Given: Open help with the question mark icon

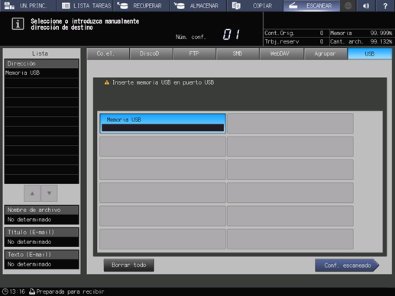Looking at the screenshot, I should click(x=385, y=5).
